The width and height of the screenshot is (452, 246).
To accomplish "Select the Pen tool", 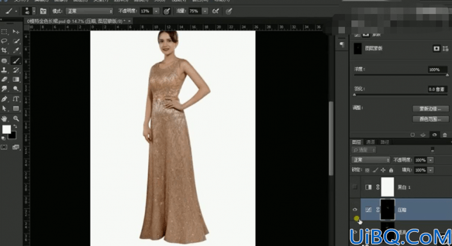I will coord(4,99).
